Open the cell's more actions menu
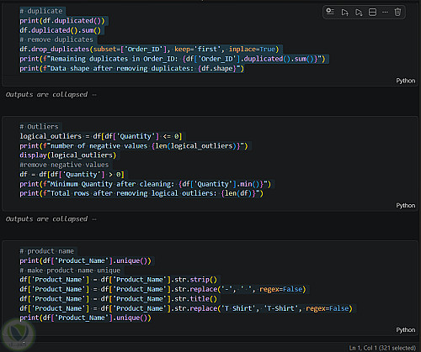The width and height of the screenshot is (421, 352). (385, 12)
